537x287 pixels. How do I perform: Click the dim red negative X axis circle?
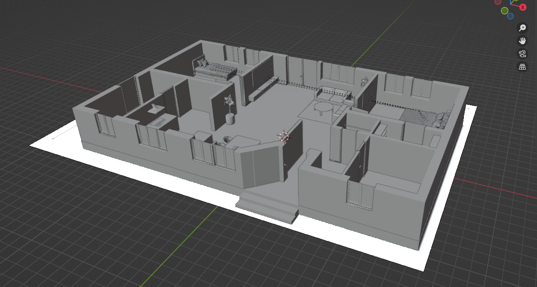498,2
